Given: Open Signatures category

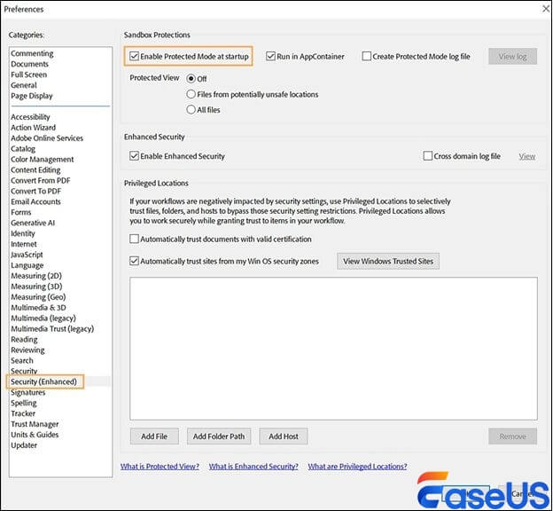Looking at the screenshot, I should (x=27, y=392).
